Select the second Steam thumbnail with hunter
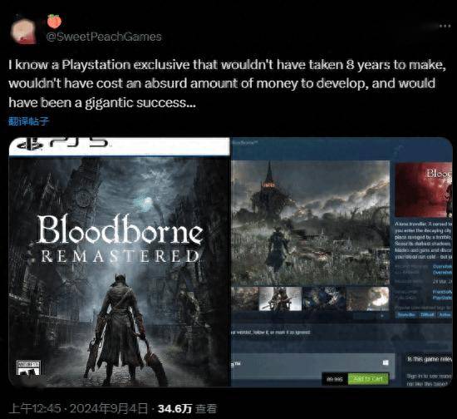The image size is (457, 419). (280, 298)
